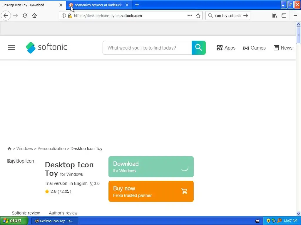
Task: Click the magnifier tray icon
Action: tap(279, 221)
